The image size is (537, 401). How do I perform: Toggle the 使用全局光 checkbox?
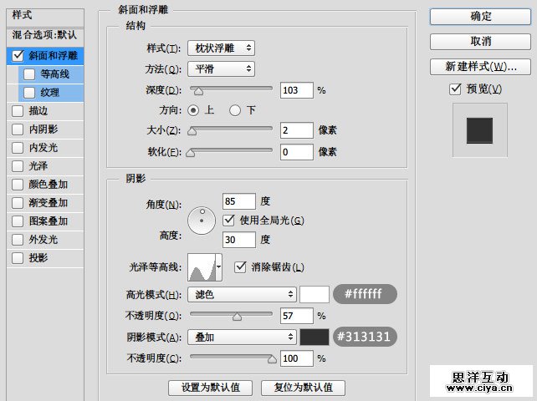coord(229,220)
